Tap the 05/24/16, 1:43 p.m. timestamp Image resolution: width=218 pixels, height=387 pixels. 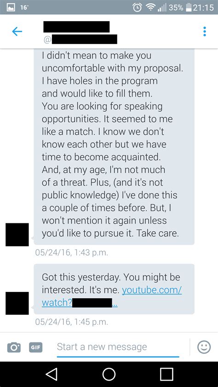[72, 253]
